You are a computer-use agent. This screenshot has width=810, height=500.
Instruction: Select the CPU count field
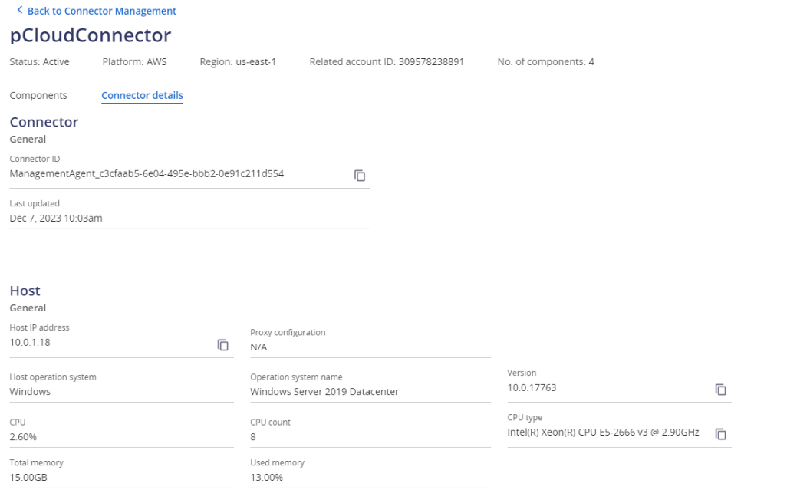254,435
